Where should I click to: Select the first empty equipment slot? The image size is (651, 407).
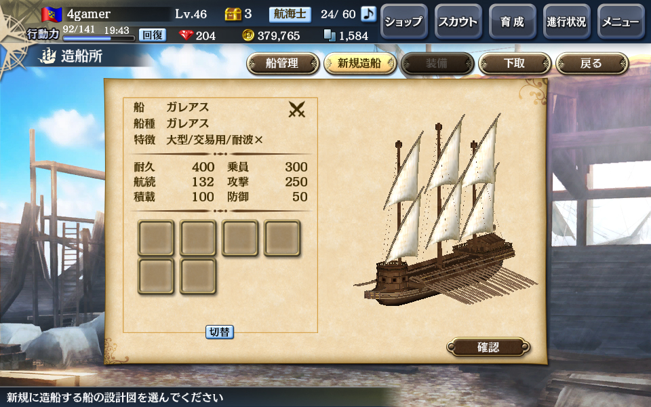[x=156, y=237]
